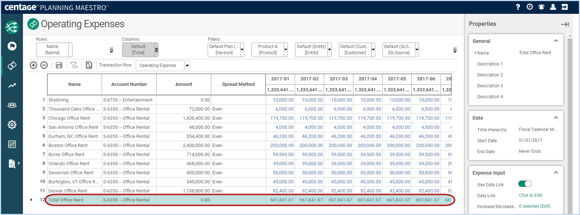Click the Name property value Total Office Rent

535,53
